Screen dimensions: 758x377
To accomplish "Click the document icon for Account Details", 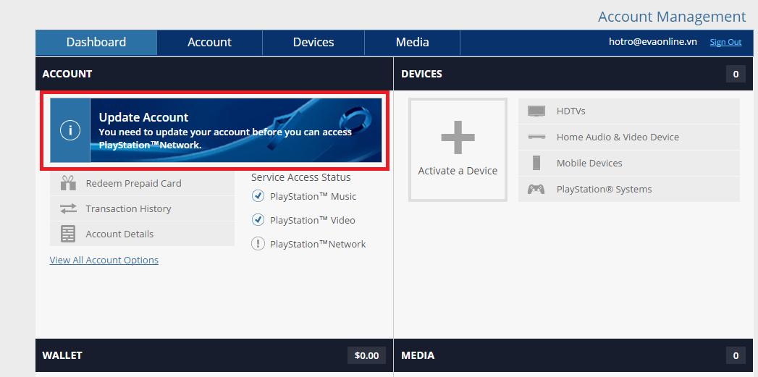I will pyautogui.click(x=68, y=234).
